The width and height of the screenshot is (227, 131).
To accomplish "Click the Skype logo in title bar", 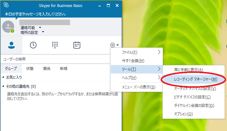I will pyautogui.click(x=6, y=5).
